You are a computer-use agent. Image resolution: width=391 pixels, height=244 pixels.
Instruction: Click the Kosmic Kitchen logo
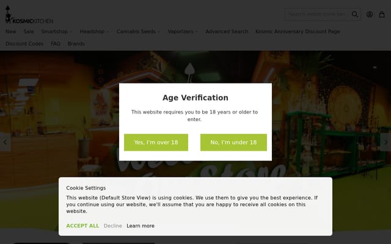pyautogui.click(x=29, y=15)
